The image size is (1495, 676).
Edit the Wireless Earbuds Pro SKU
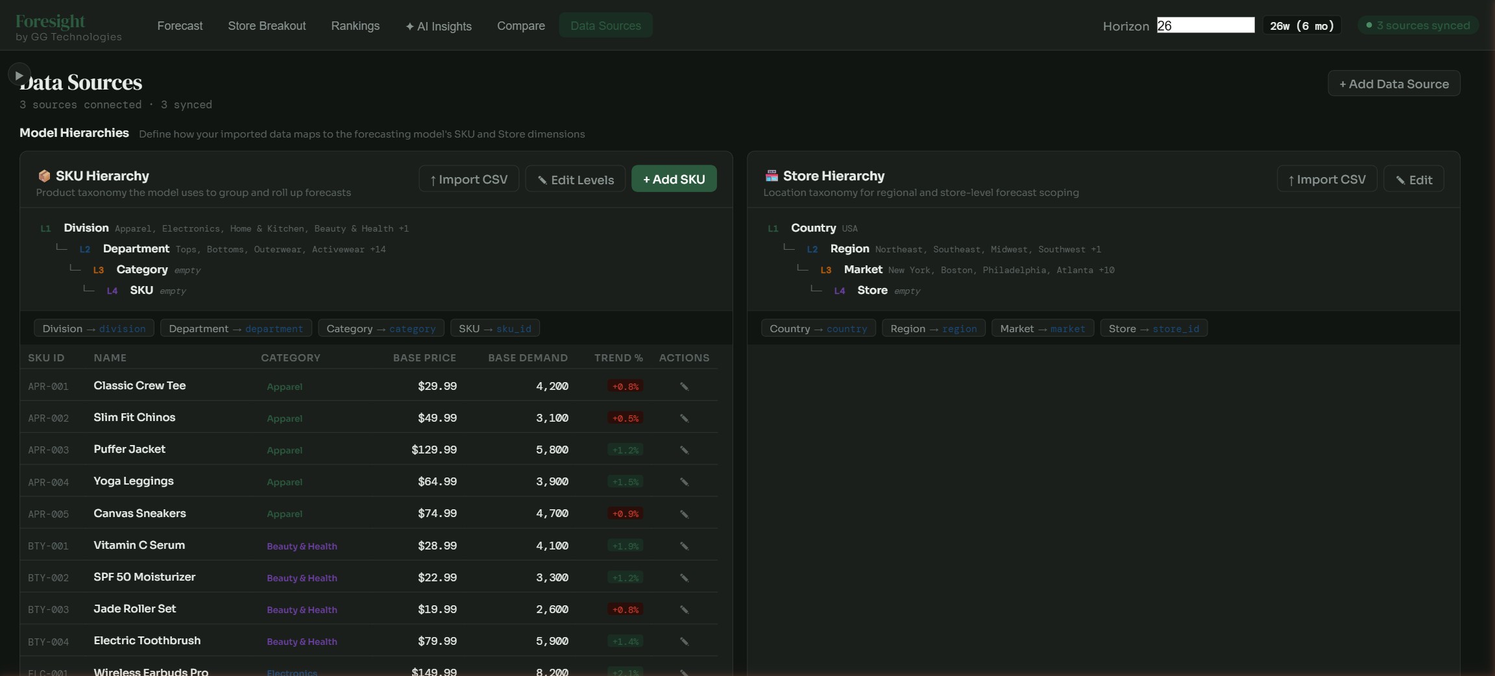point(684,673)
